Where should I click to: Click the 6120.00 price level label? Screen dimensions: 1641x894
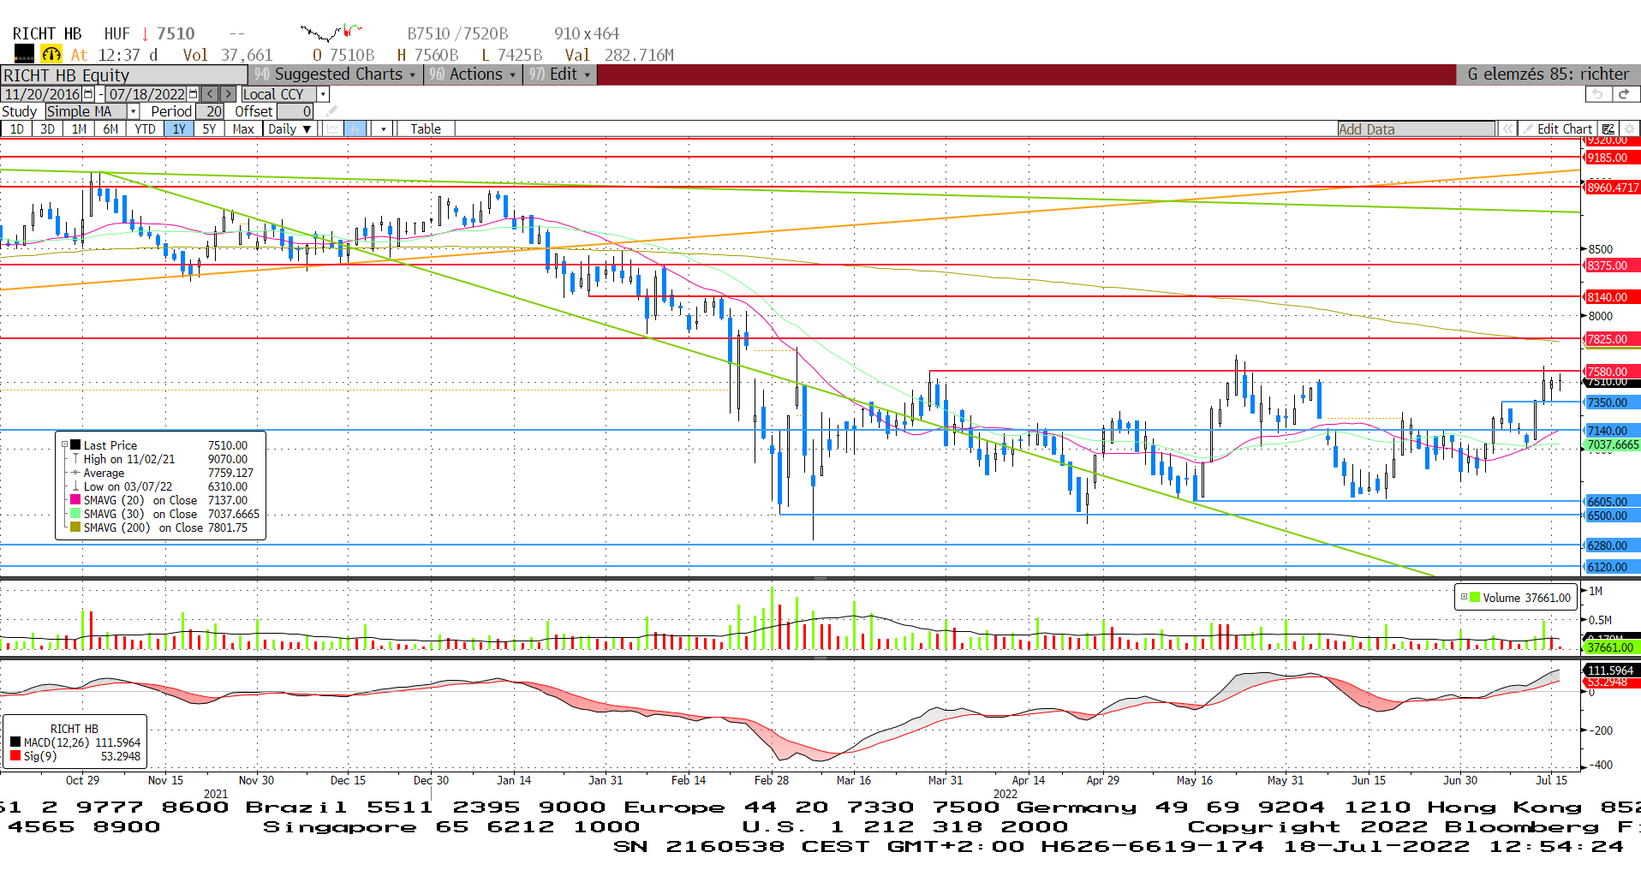coord(1611,567)
